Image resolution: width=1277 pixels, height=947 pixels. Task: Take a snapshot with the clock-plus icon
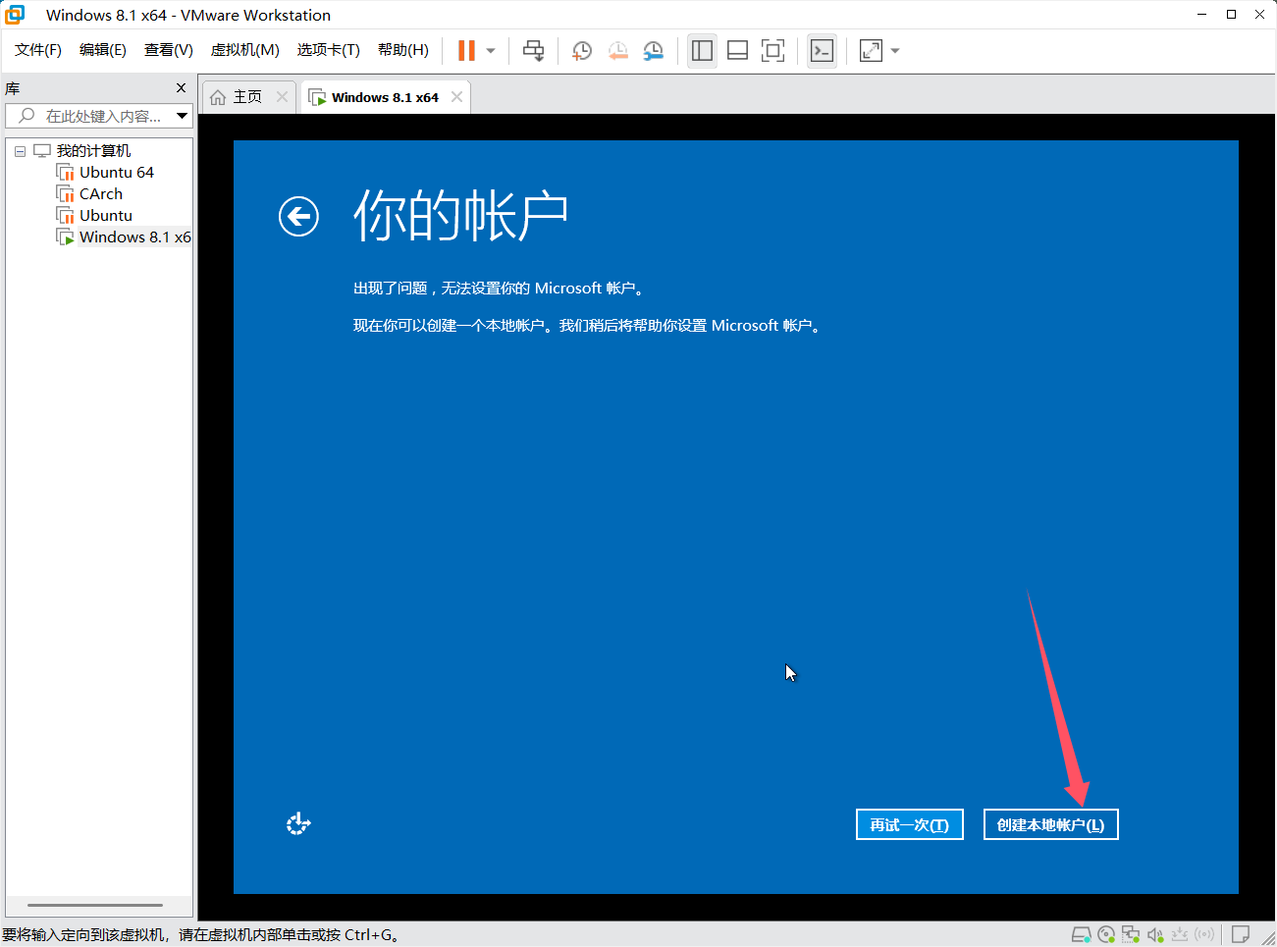(x=582, y=51)
